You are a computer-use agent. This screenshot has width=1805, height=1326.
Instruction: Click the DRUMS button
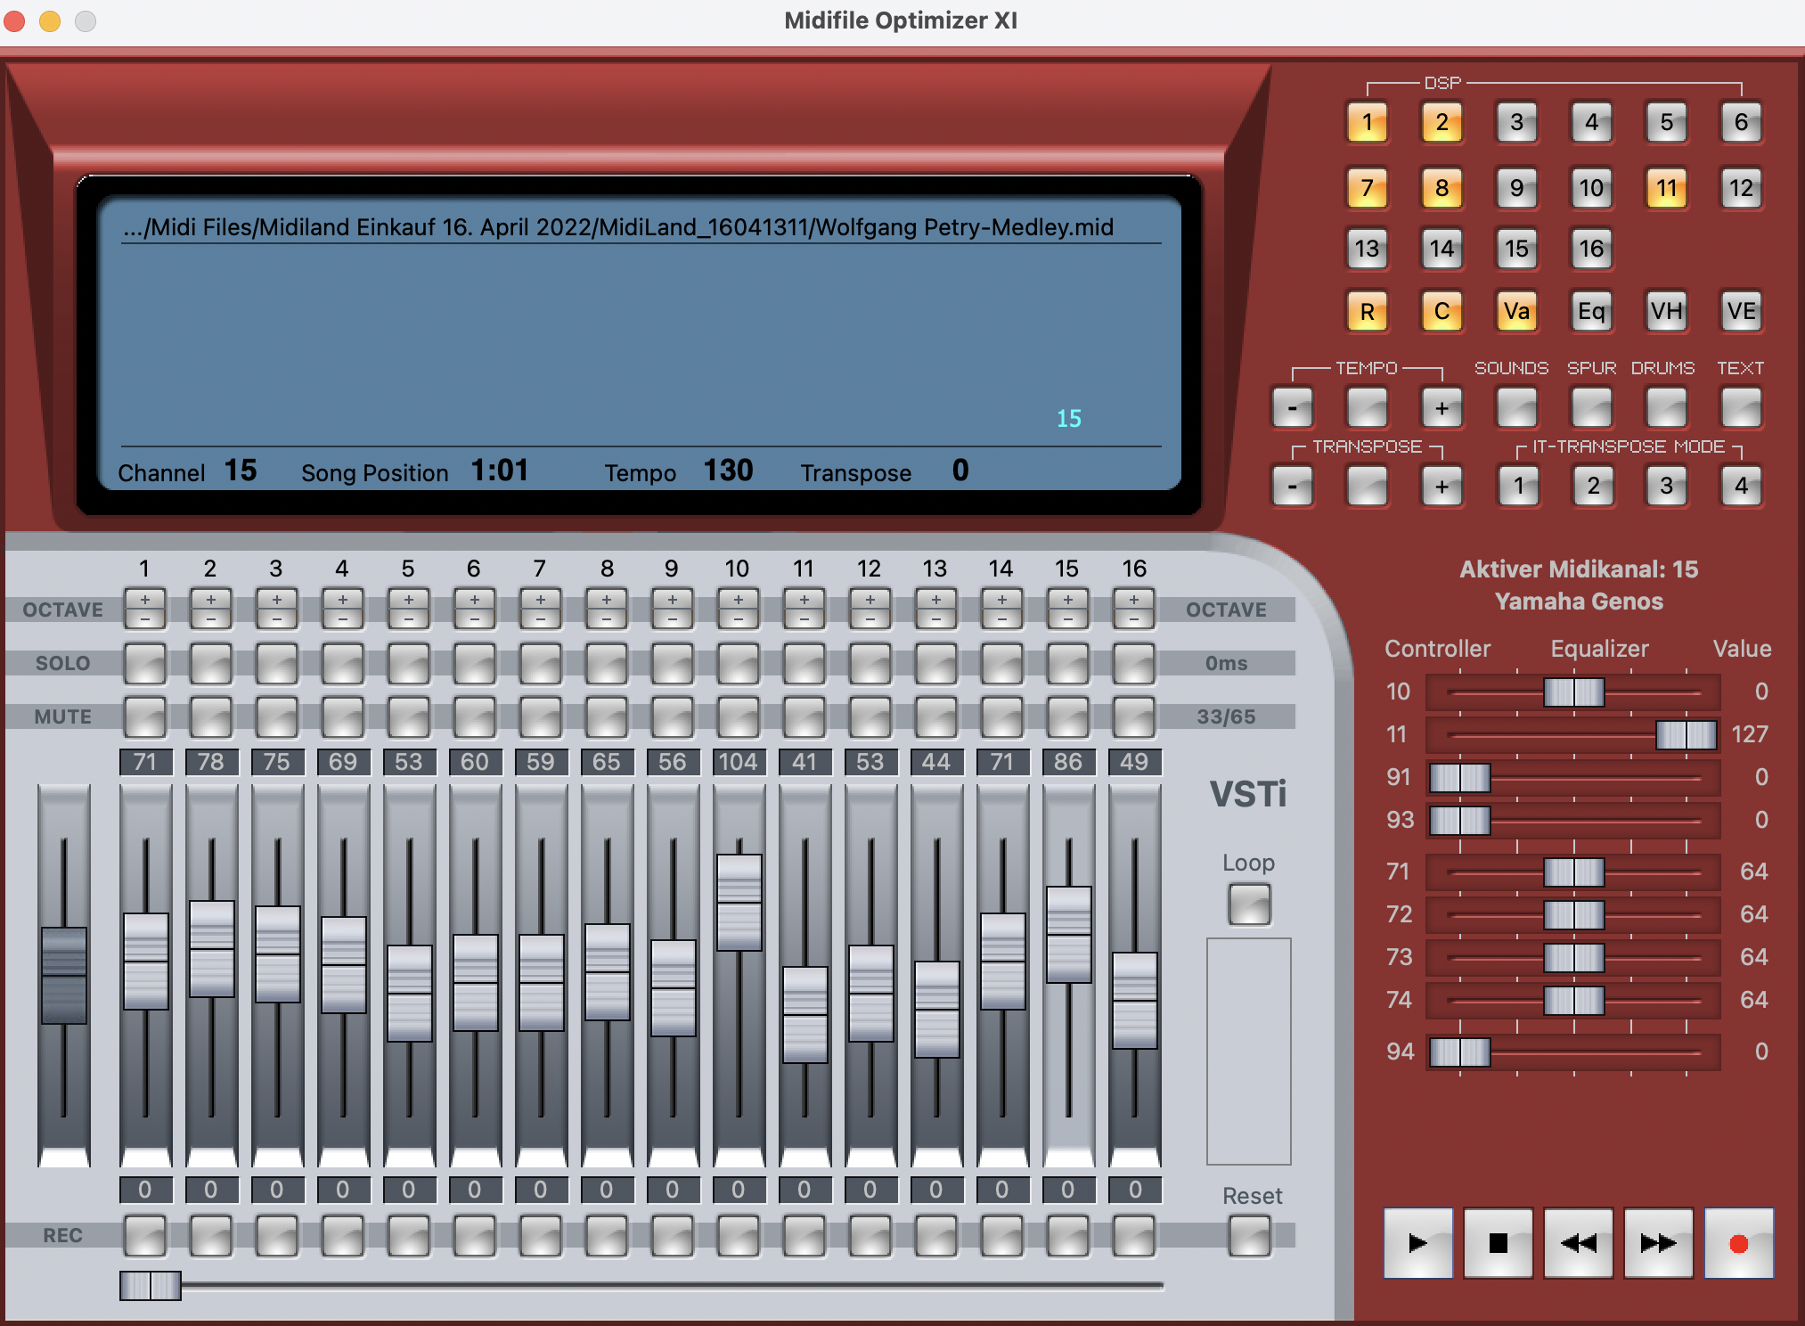coord(1666,409)
